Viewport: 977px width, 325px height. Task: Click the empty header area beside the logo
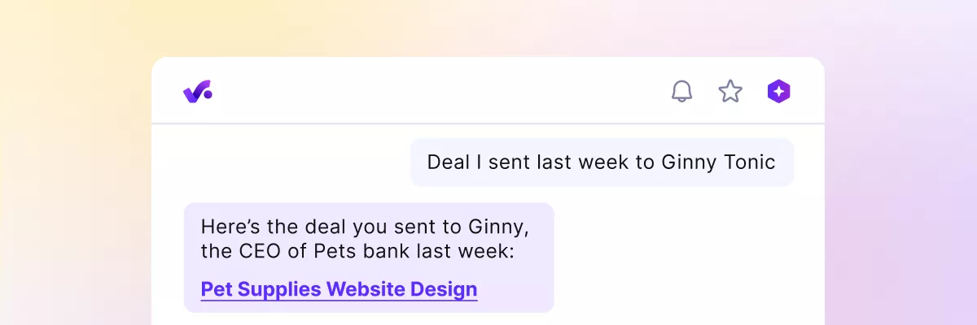440,92
